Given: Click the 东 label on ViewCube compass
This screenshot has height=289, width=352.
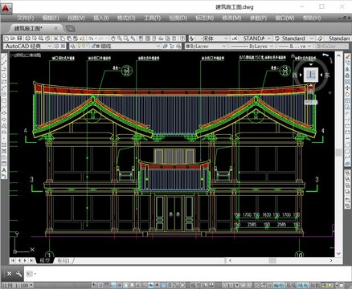Looking at the screenshot, I should pyautogui.click(x=327, y=75).
